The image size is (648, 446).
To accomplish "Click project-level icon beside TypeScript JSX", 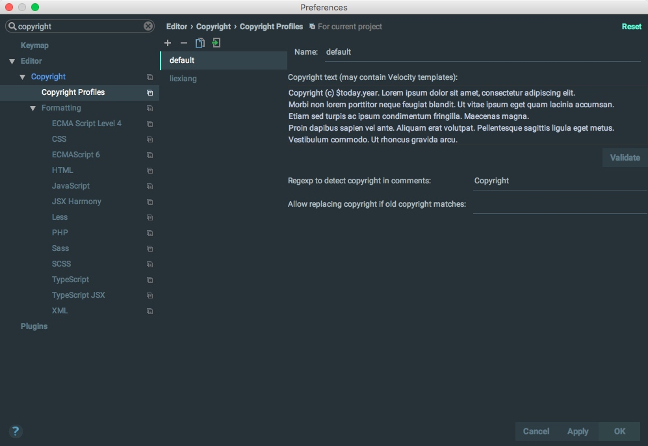I will click(x=149, y=296).
